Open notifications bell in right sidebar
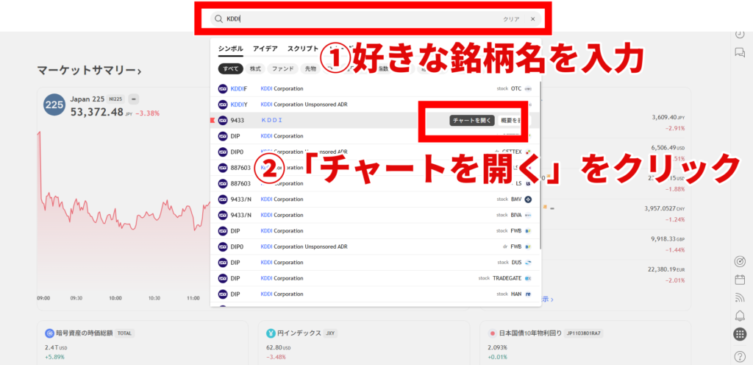The width and height of the screenshot is (753, 365). click(x=740, y=316)
